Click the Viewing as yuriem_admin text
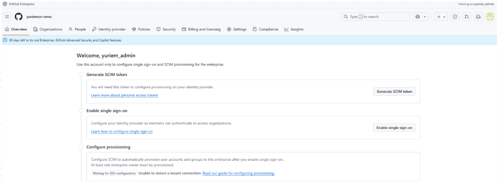 [476, 4]
